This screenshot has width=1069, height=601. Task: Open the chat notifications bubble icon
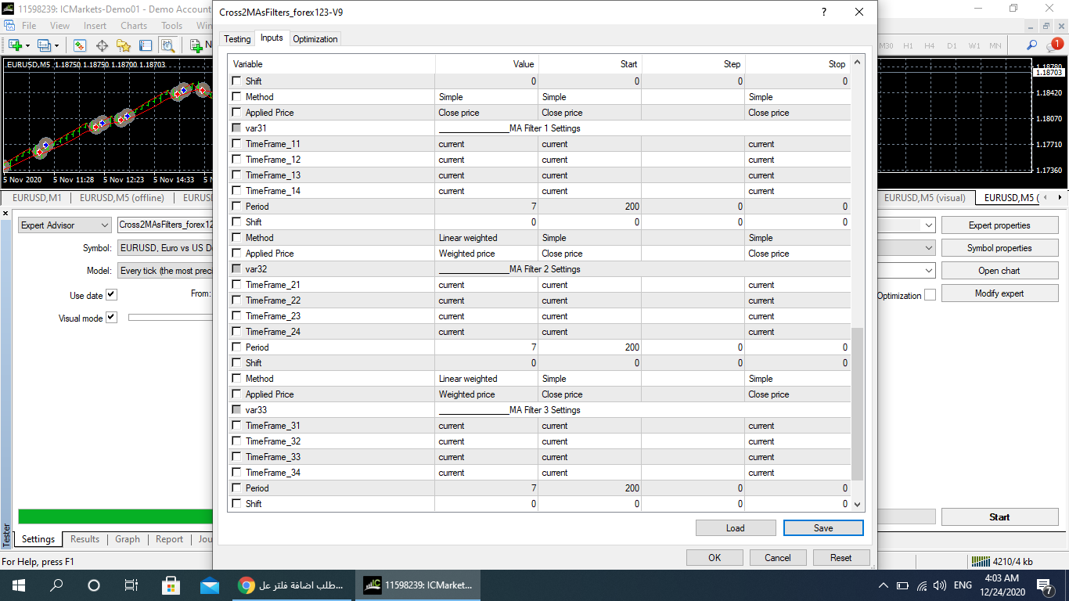point(1055,45)
